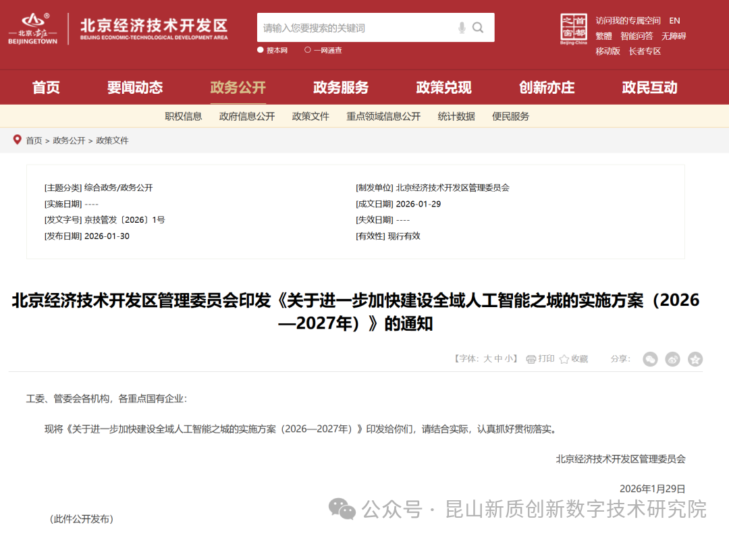Open the 无障碍 accessibility link
Image resolution: width=729 pixels, height=538 pixels.
tap(673, 36)
